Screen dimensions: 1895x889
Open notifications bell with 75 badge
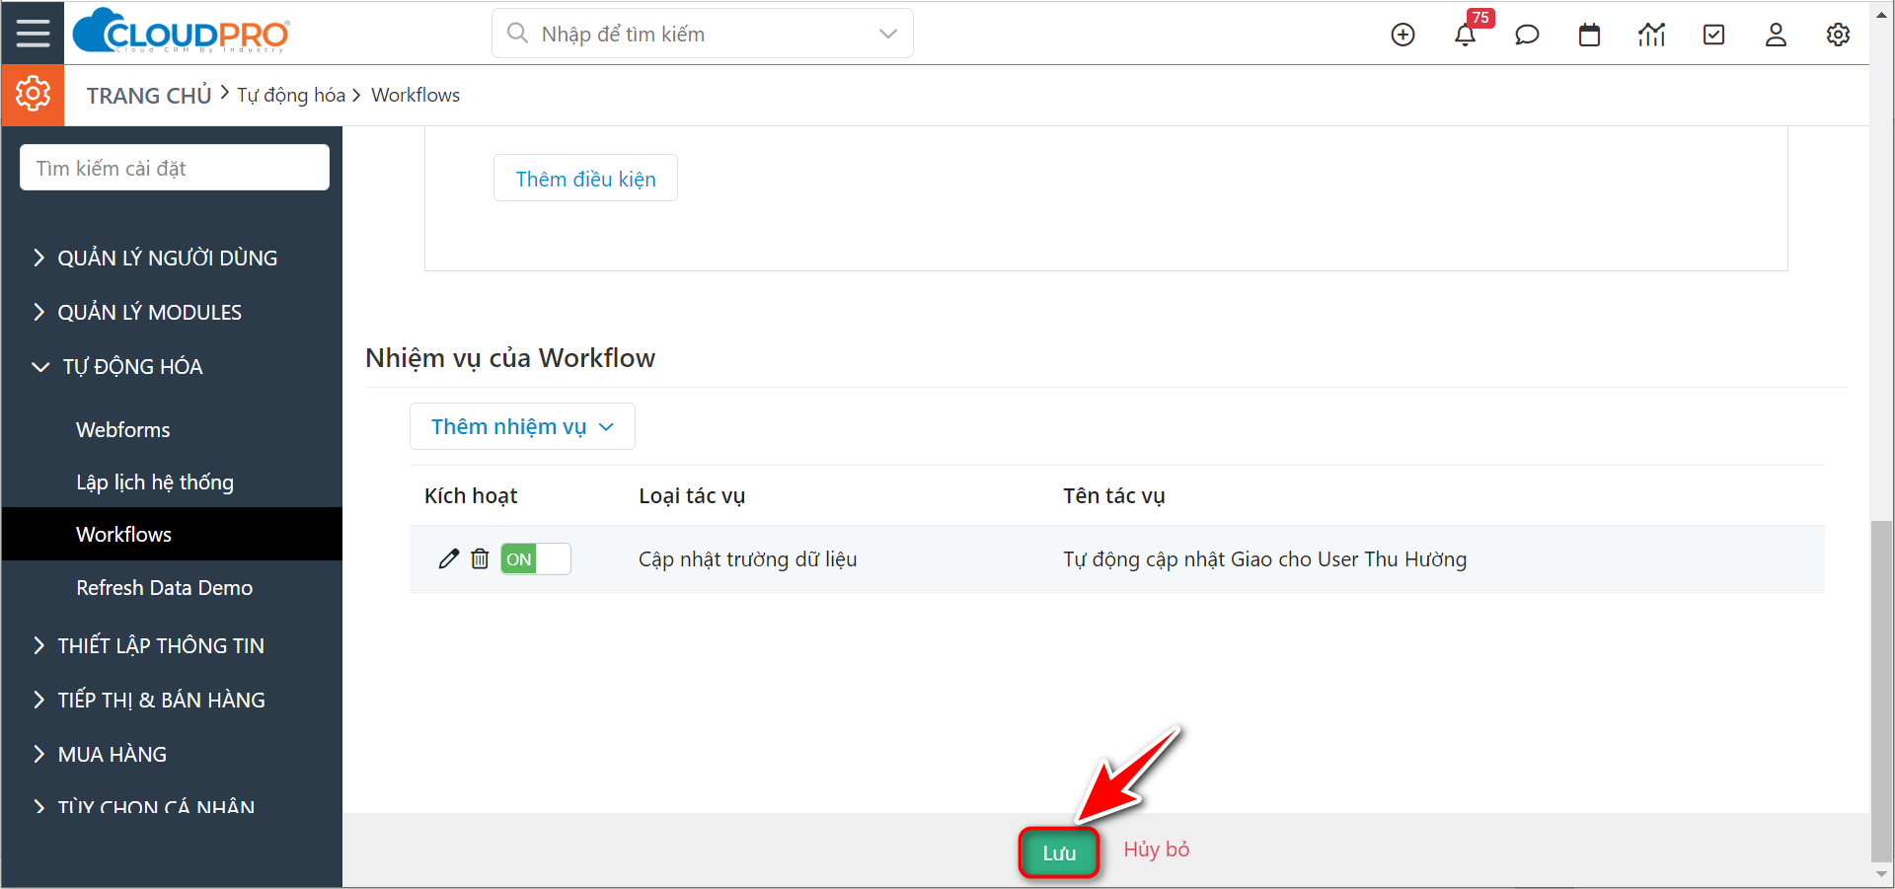click(x=1466, y=35)
